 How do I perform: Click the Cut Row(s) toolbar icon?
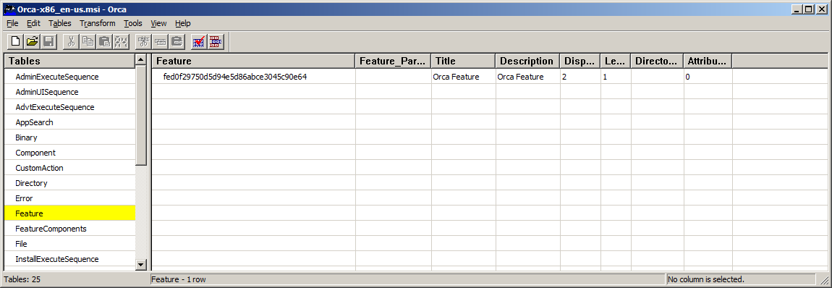(143, 42)
